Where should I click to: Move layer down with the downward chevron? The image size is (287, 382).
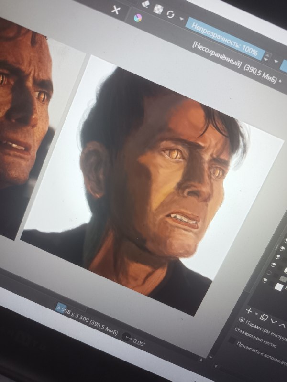(x=274, y=321)
